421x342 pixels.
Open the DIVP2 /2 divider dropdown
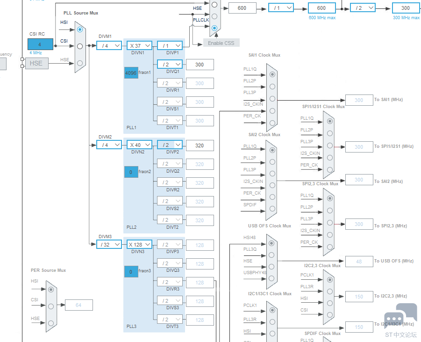point(170,145)
